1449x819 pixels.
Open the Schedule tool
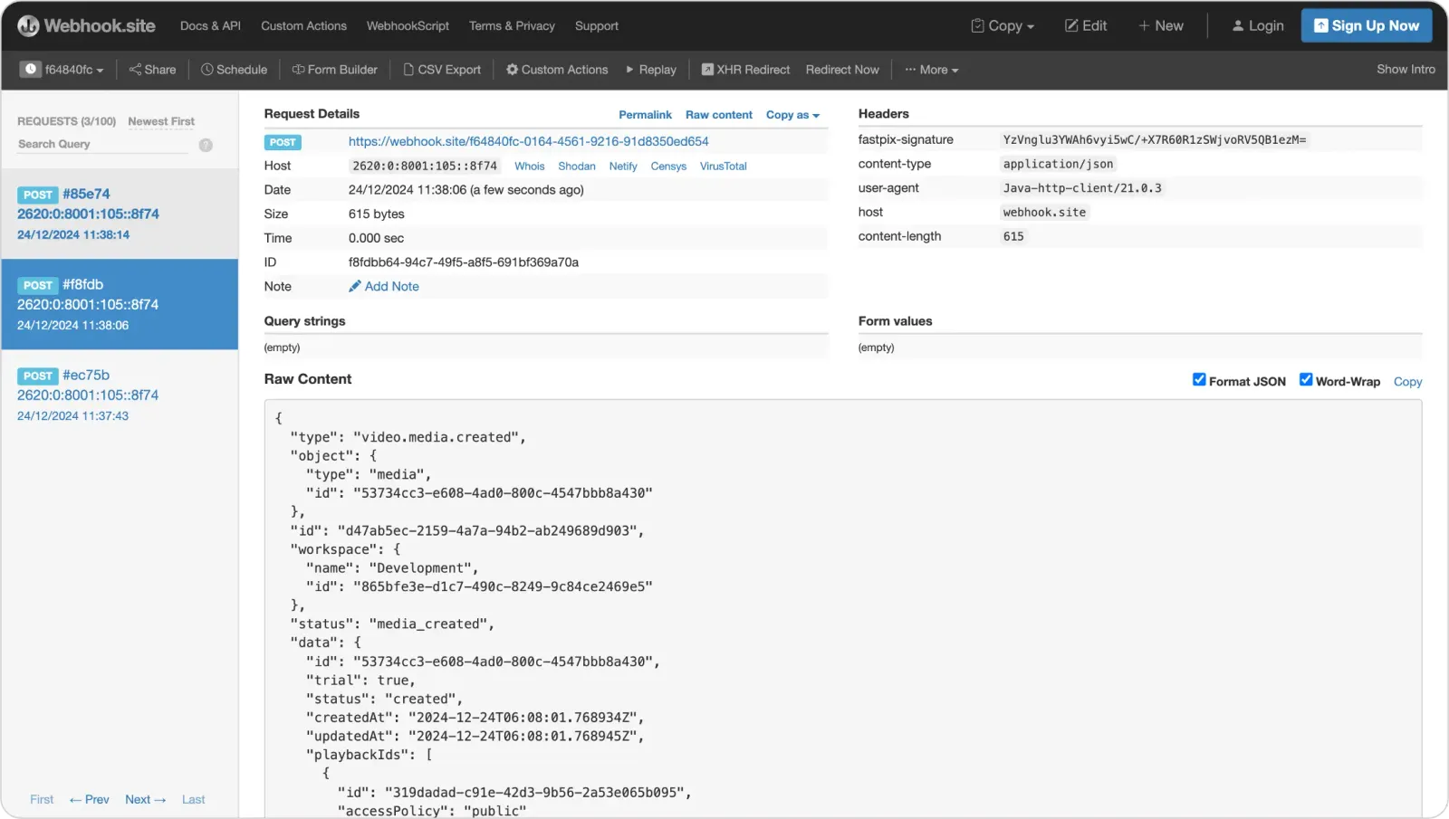click(x=234, y=70)
